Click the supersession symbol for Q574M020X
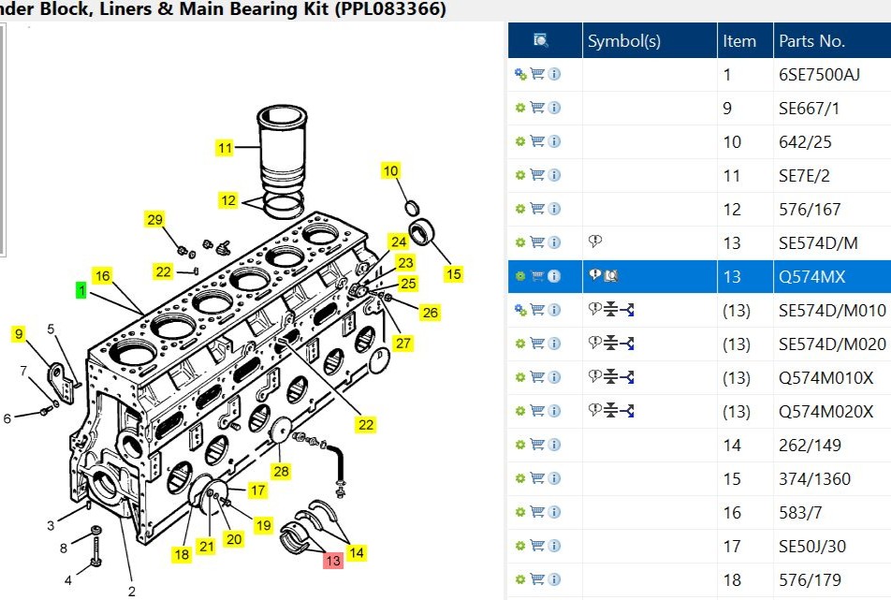 (x=611, y=411)
